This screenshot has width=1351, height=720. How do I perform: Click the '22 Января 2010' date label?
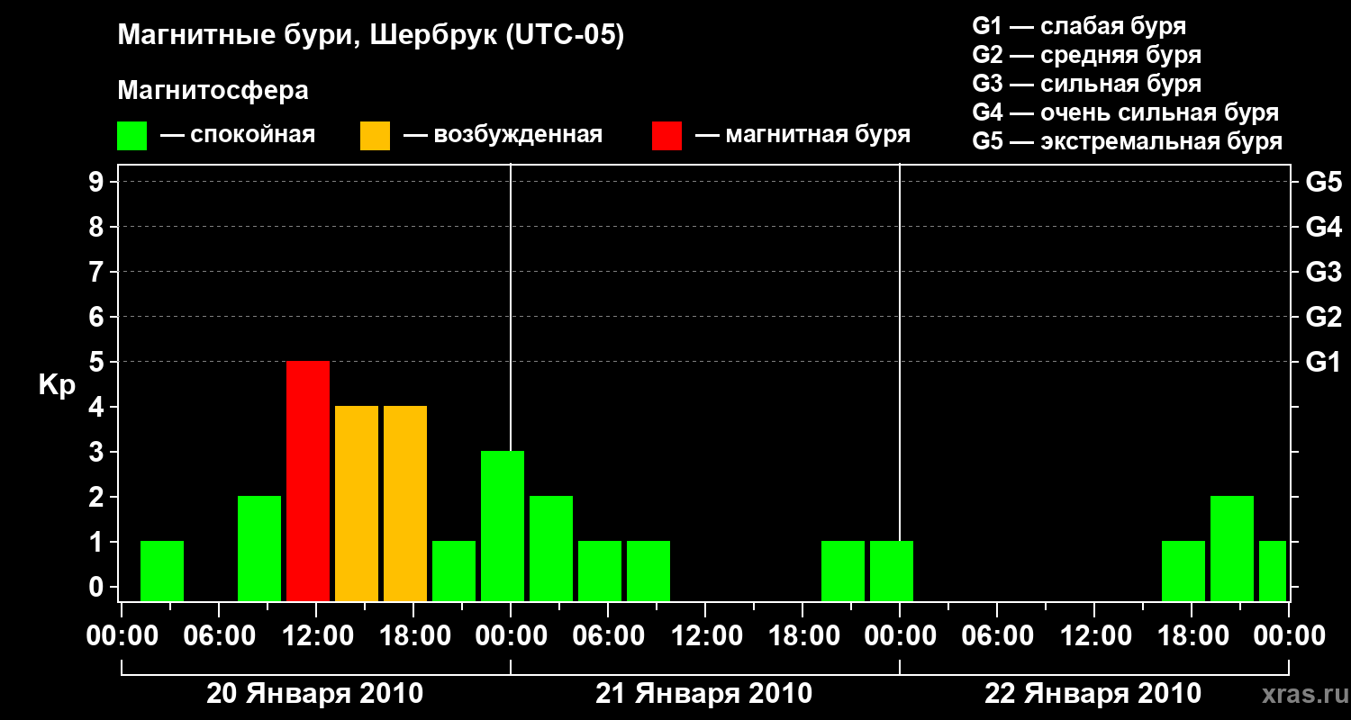click(x=1093, y=694)
